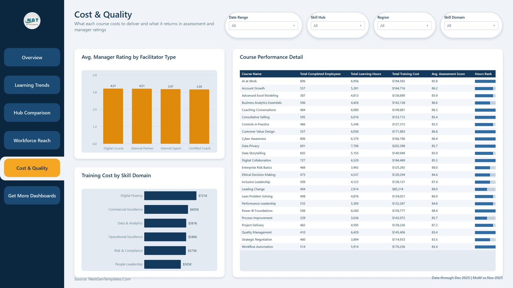
Task: Sort by Total Learning Hours header
Action: [366, 74]
